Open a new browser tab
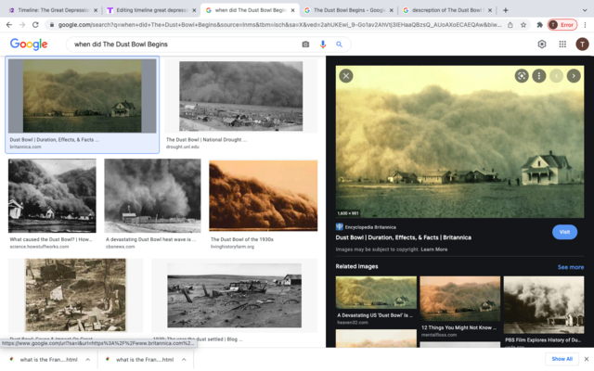This screenshot has height=371, width=594. (x=505, y=10)
